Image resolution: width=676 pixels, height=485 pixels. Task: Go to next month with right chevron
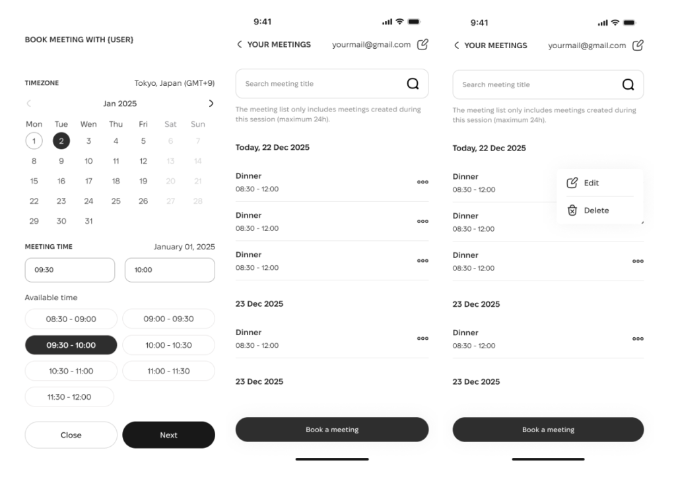(x=211, y=104)
